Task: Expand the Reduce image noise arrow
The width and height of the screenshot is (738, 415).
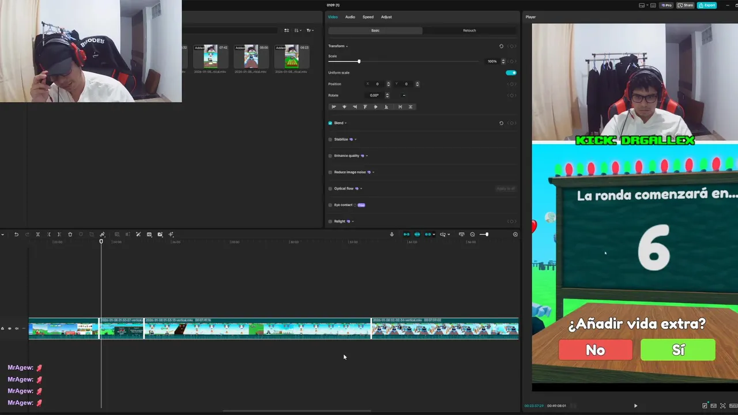Action: tap(373, 172)
